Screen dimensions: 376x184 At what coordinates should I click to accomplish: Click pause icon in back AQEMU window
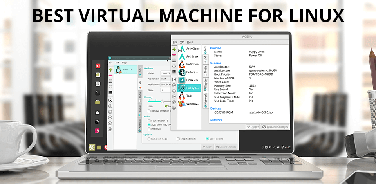pyautogui.click(x=110, y=106)
